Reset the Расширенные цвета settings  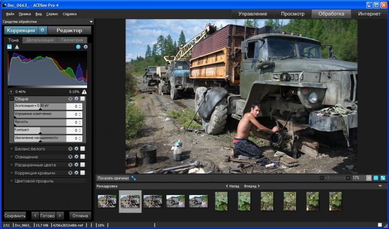pyautogui.click(x=71, y=164)
